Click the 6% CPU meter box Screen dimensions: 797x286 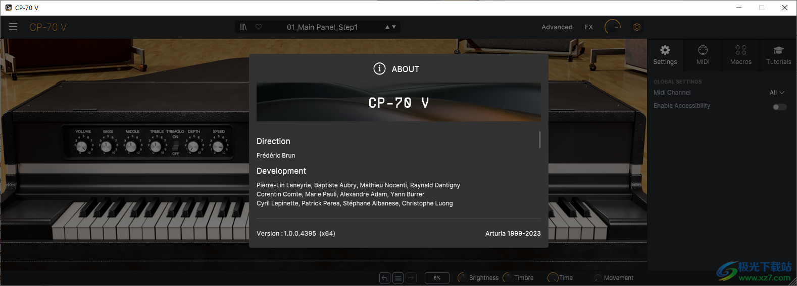tap(437, 278)
